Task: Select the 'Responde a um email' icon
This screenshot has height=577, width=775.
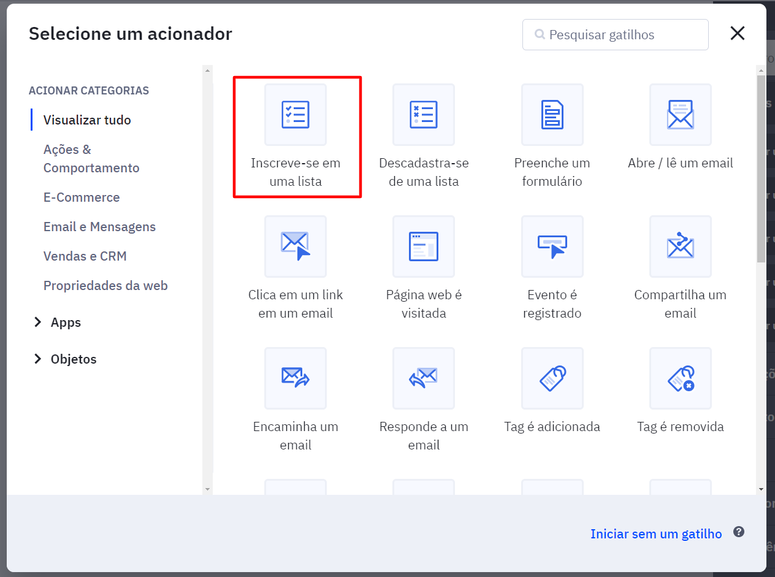Action: pos(424,378)
